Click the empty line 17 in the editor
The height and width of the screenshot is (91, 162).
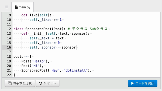pos(86,52)
